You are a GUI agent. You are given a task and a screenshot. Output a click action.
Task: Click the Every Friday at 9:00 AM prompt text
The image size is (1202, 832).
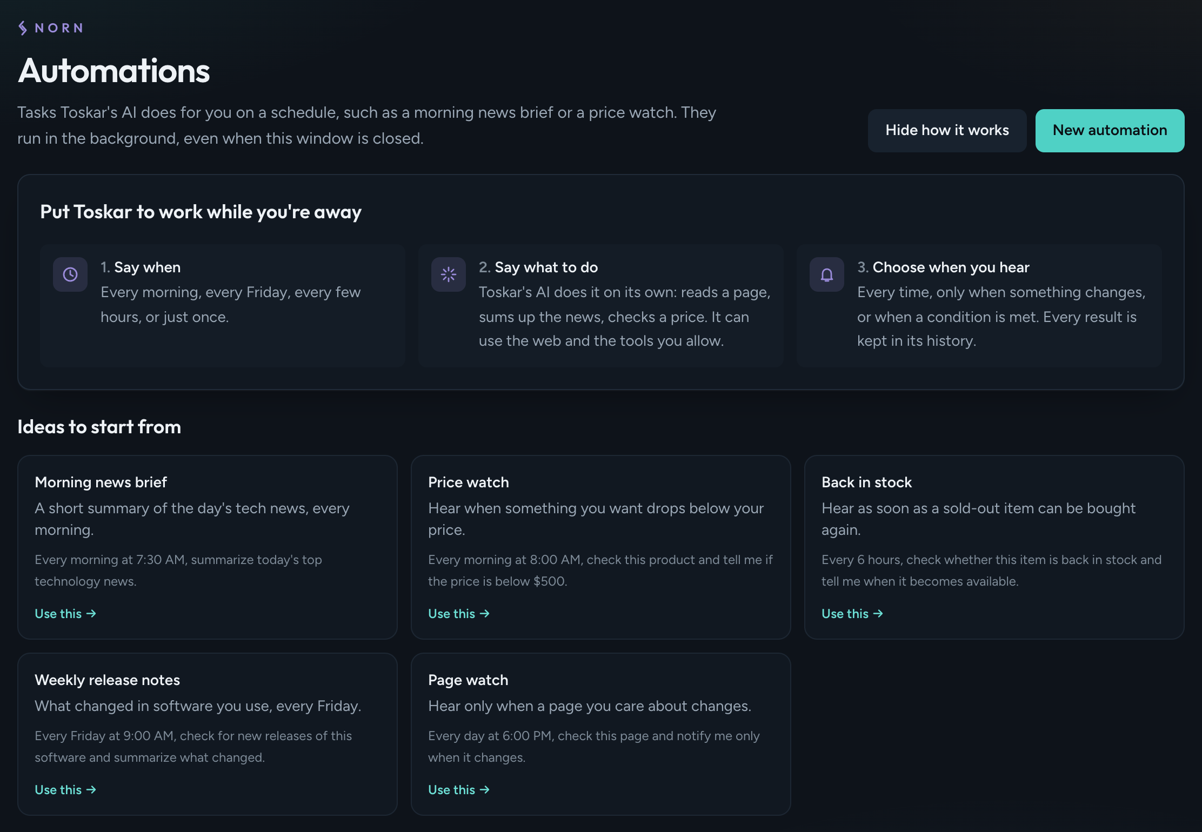tap(193, 747)
